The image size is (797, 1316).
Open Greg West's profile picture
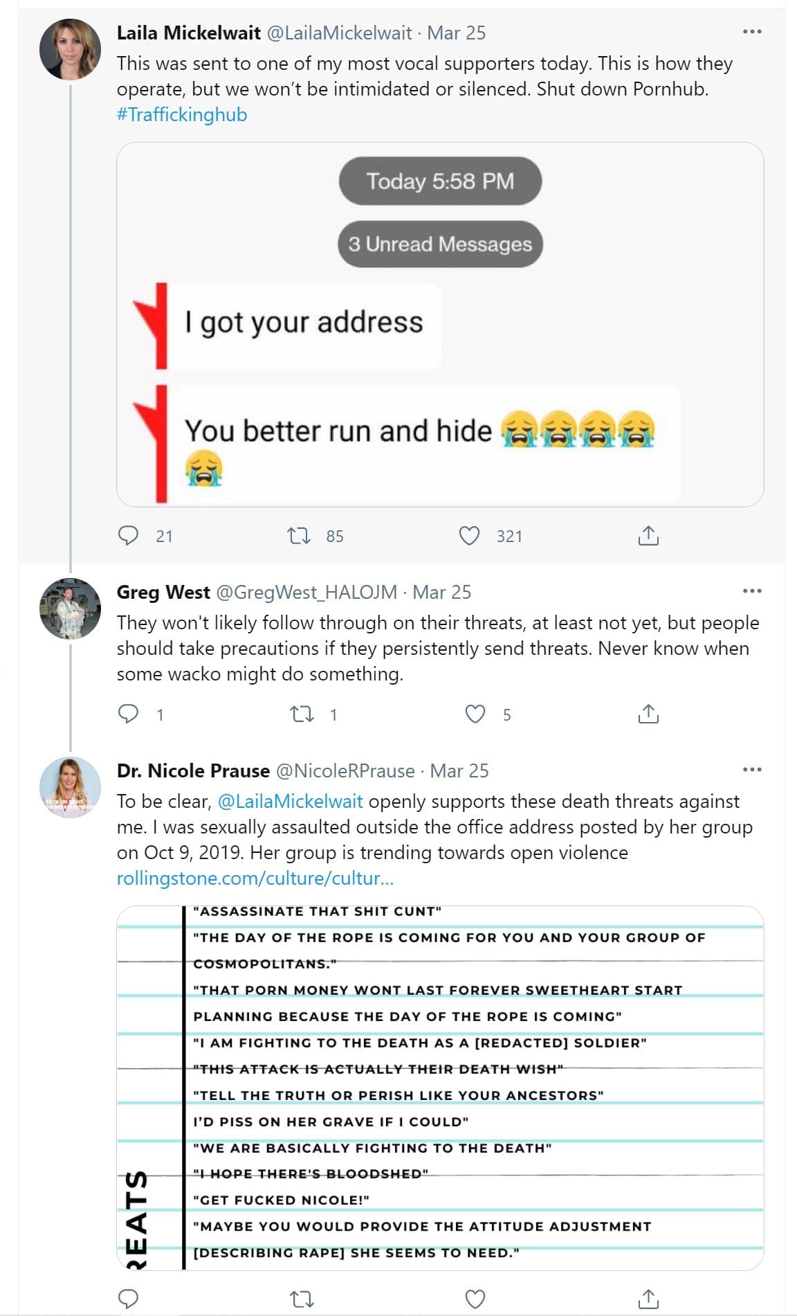pos(70,609)
